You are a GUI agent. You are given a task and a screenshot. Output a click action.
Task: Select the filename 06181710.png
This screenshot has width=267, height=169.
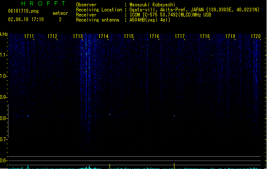23,11
